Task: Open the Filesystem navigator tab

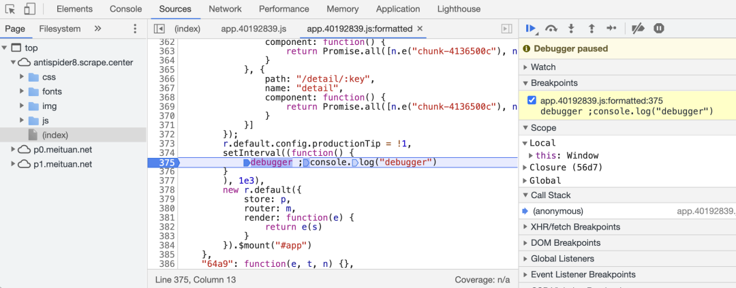Action: click(60, 29)
